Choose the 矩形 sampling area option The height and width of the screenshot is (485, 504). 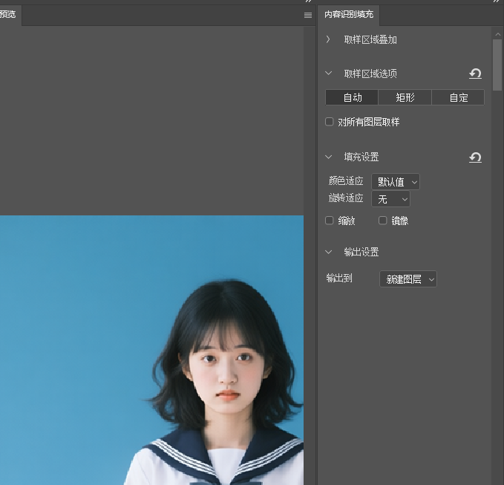(405, 97)
